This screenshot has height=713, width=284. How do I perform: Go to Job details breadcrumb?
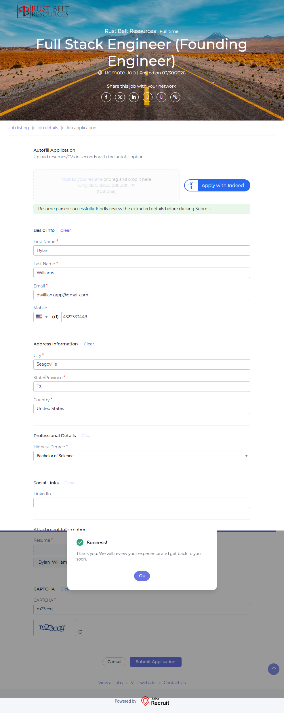47,128
